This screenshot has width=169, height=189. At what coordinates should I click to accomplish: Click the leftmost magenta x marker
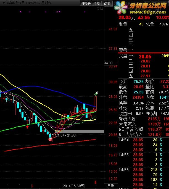click(x=21, y=12)
